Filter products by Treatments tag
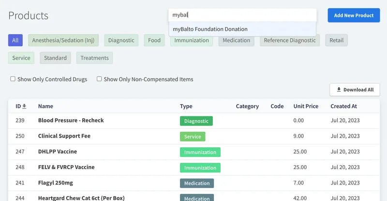This screenshot has width=387, height=201. pyautogui.click(x=94, y=58)
